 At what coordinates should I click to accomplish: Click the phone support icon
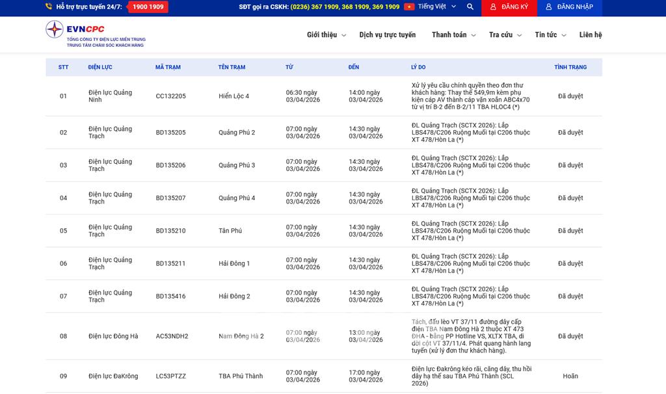click(x=49, y=7)
